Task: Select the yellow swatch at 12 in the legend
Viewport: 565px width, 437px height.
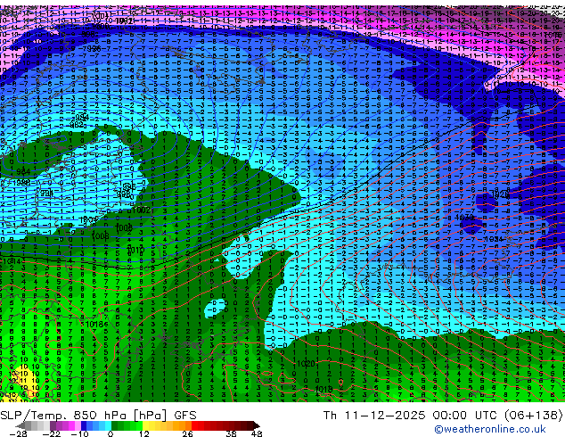Action: point(145,425)
